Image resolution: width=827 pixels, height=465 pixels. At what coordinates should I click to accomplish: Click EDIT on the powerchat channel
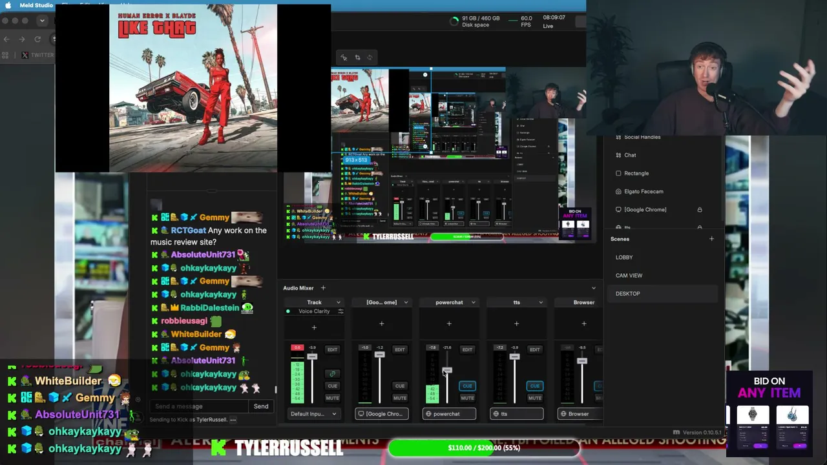coord(467,349)
